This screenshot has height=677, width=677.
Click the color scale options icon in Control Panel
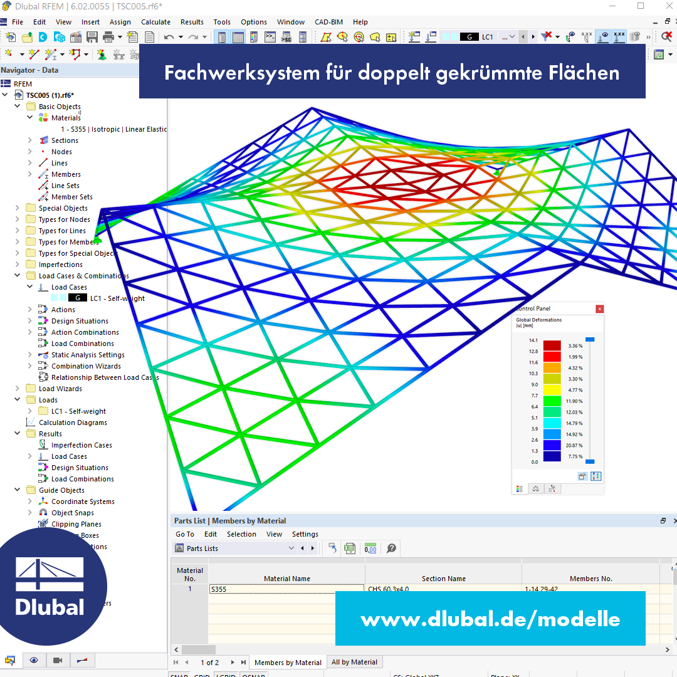(x=596, y=476)
